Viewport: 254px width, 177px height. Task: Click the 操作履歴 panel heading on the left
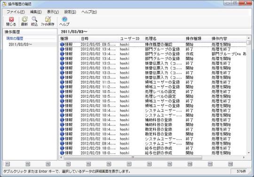tap(12, 32)
